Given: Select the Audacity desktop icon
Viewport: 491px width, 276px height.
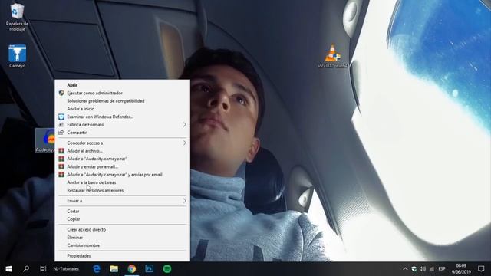Looking at the screenshot, I should click(x=44, y=140).
